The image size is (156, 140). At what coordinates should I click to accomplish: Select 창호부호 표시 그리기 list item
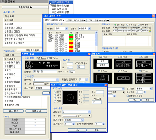point(23,39)
